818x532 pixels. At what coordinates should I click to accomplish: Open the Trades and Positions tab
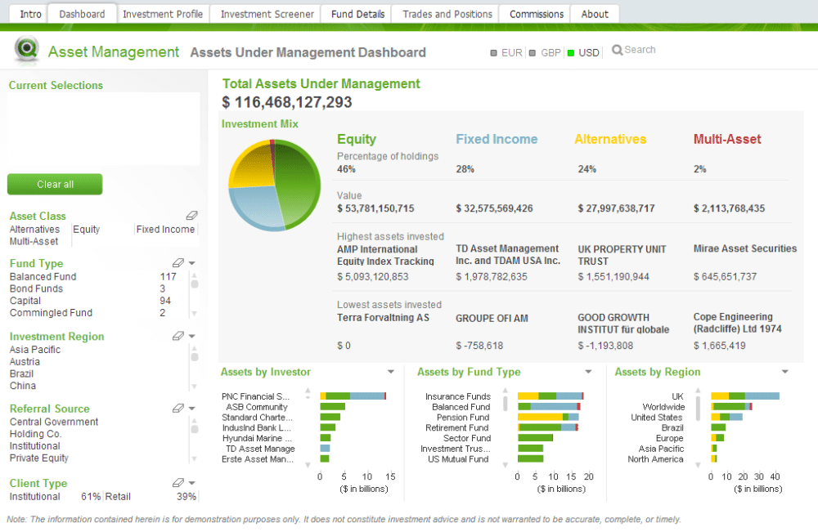point(447,14)
